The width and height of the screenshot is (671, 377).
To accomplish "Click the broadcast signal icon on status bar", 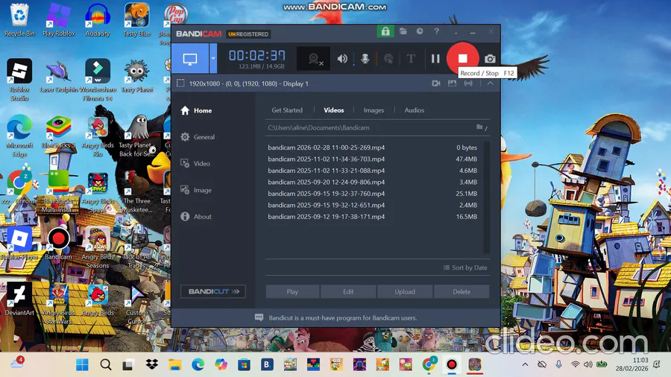I will click(x=469, y=83).
